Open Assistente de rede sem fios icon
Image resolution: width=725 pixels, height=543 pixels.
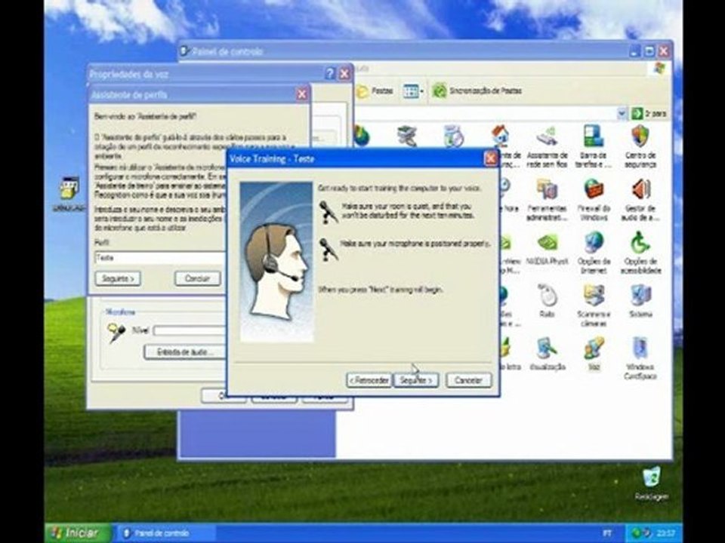(547, 146)
